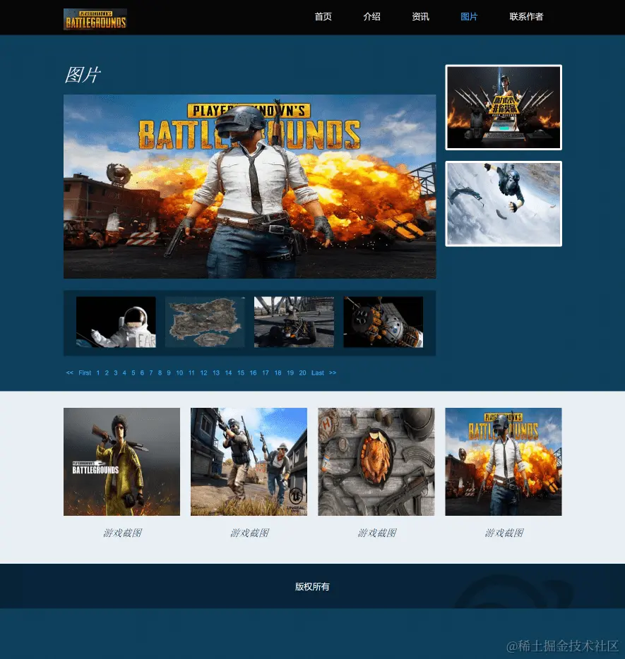The image size is (625, 659).
Task: Go to page 13
Action: point(216,373)
